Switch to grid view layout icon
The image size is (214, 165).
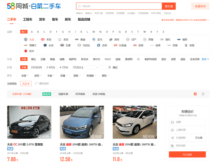[x=195, y=94]
